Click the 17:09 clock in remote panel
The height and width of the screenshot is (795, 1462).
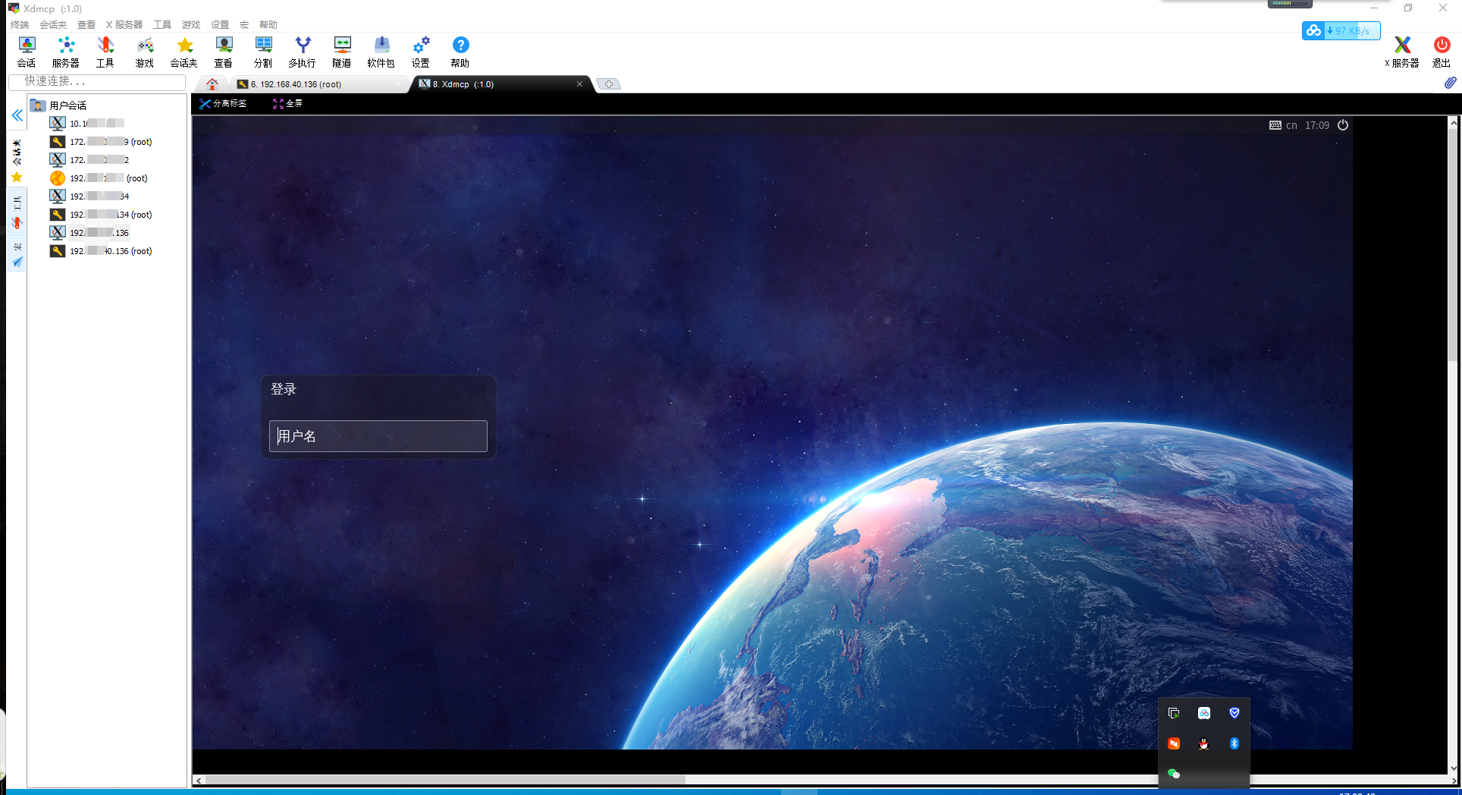pyautogui.click(x=1317, y=125)
